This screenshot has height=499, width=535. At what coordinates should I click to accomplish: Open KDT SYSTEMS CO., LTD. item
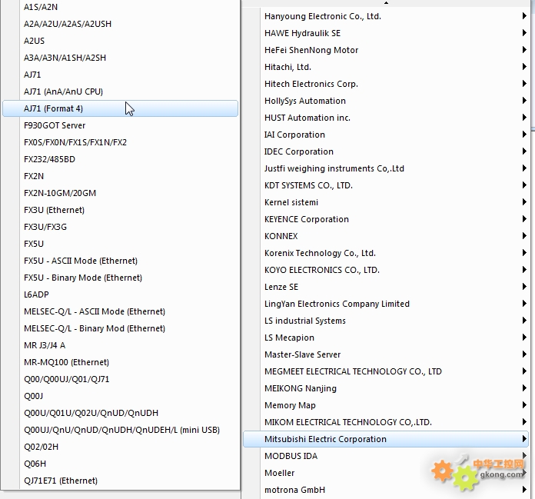point(386,185)
